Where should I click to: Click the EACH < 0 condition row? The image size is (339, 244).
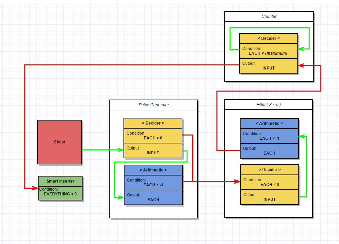(270, 182)
